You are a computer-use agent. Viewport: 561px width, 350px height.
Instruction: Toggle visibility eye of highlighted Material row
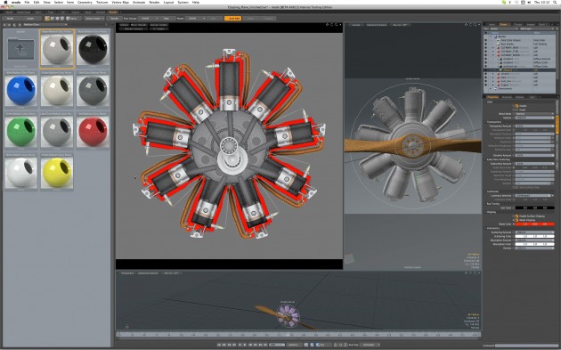tap(486, 70)
